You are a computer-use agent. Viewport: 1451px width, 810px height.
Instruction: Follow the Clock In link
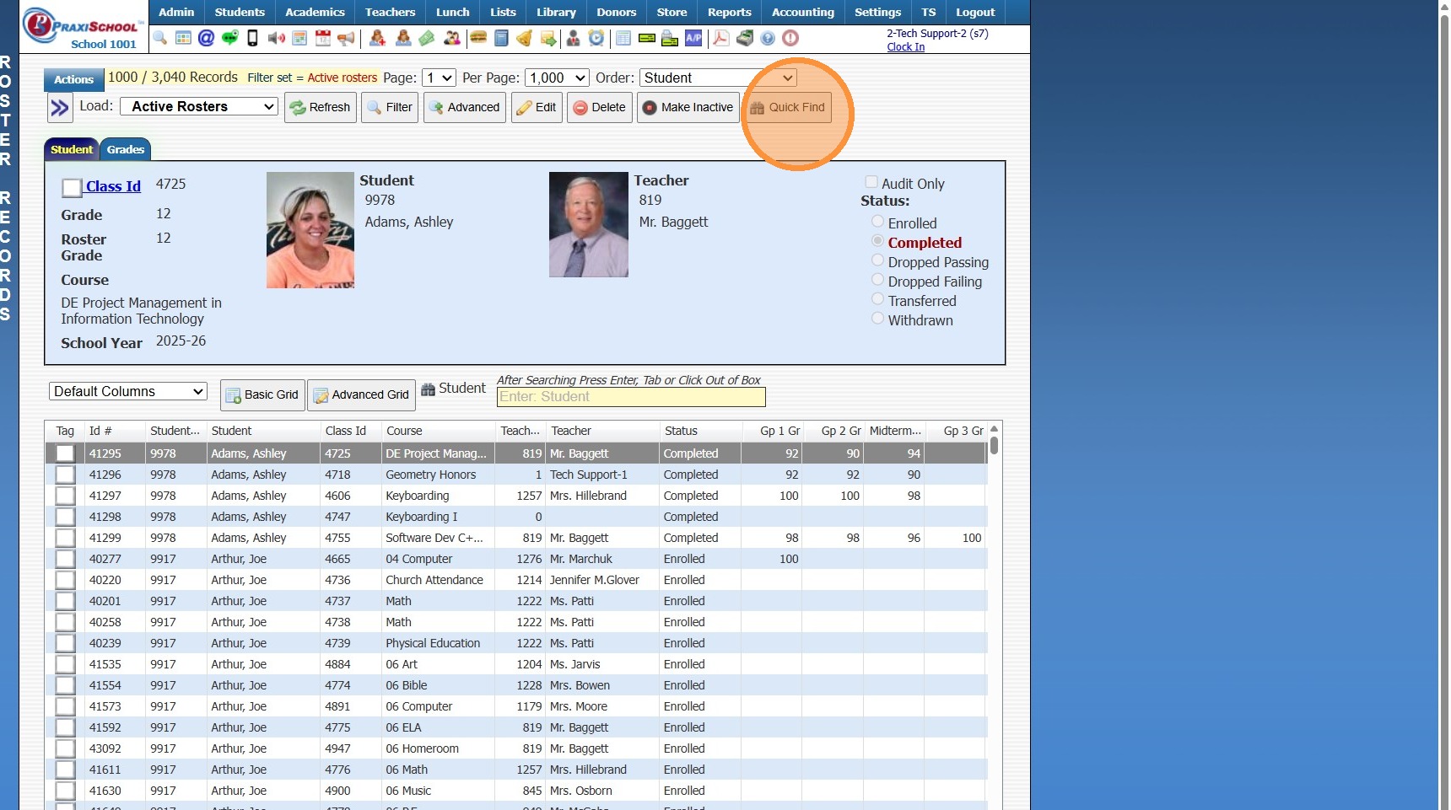905,47
